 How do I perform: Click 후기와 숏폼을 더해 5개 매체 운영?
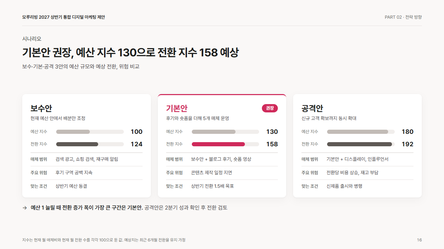(198, 118)
